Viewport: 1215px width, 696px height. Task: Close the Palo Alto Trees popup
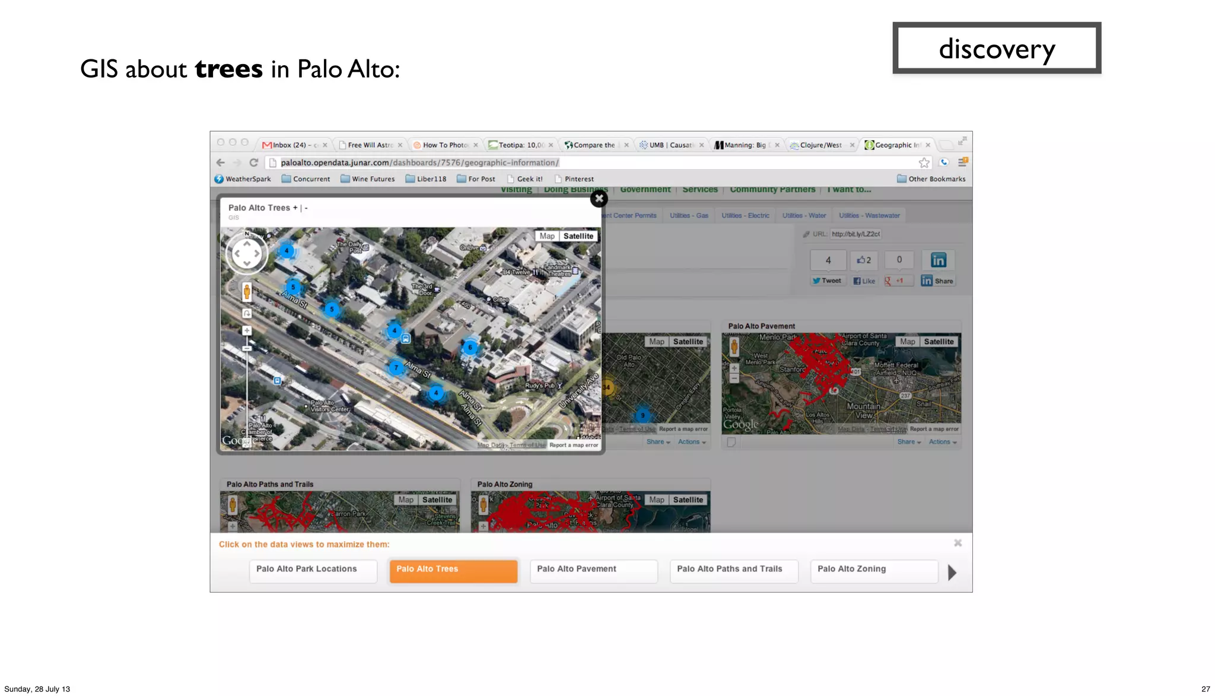[x=599, y=199]
